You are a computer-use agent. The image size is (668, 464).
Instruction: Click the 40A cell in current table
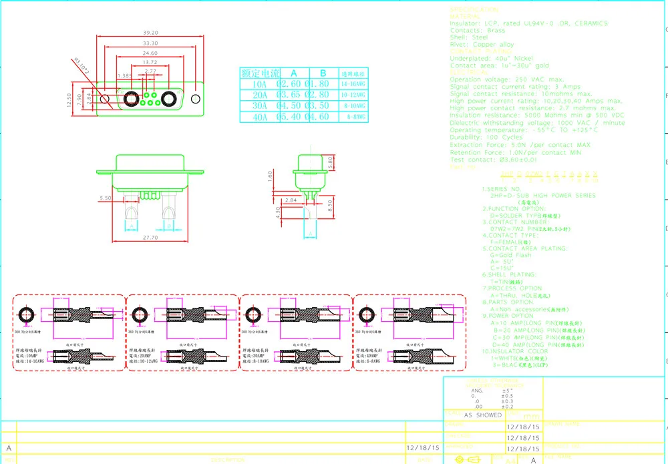tap(260, 117)
